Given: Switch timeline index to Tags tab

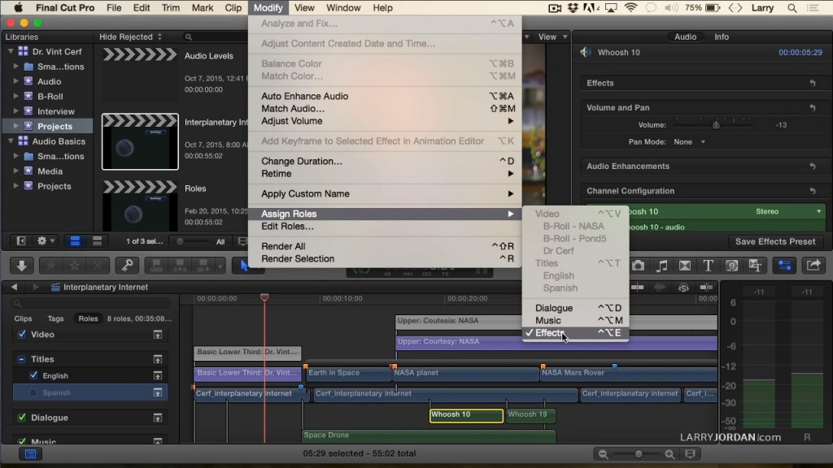Looking at the screenshot, I should point(56,318).
